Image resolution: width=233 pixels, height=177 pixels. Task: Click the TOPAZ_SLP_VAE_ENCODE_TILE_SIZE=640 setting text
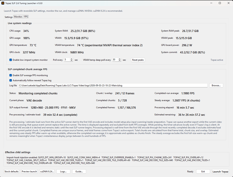pos(74,163)
